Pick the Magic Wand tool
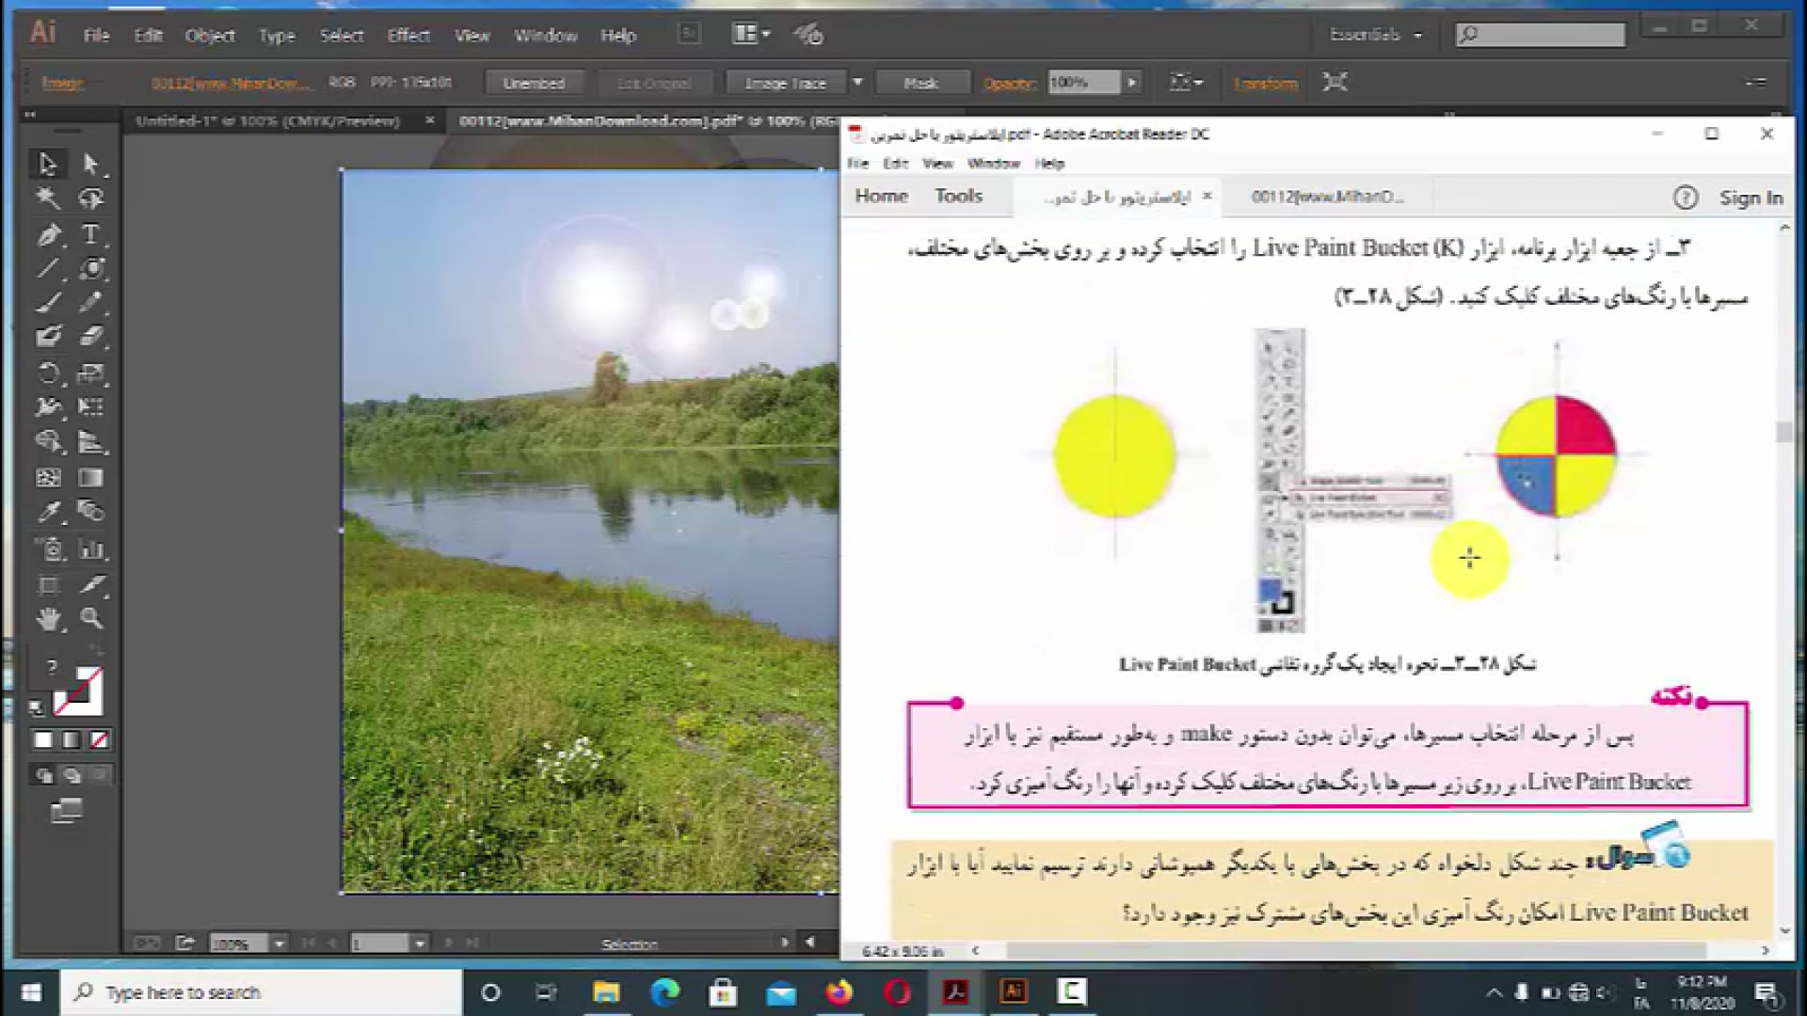This screenshot has width=1807, height=1016. (48, 198)
